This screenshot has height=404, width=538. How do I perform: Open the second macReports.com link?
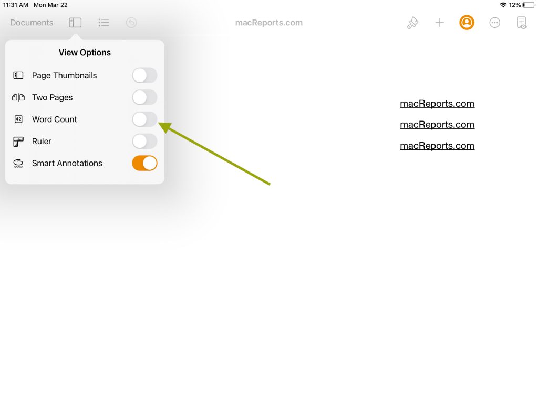tap(437, 125)
